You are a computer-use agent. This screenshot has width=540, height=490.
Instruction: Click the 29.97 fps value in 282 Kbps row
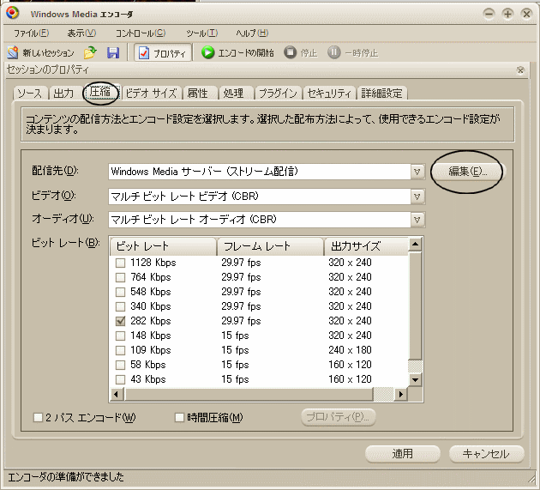pos(241,321)
